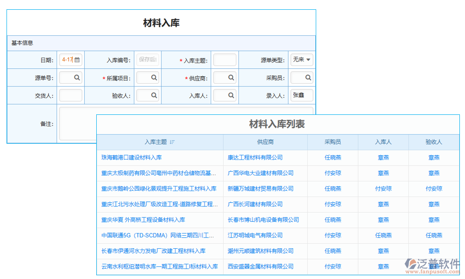Click the 入库主题 input field
Viewport: 465px width, 279px height.
click(x=225, y=60)
